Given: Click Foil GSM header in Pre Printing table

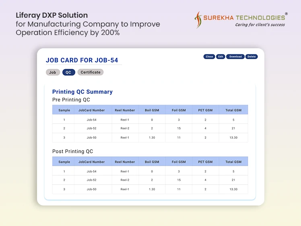Looking at the screenshot, I should 179,110.
